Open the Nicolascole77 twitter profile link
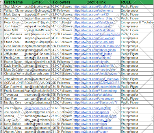The height and width of the screenshot is (133, 154). tap(95, 103)
